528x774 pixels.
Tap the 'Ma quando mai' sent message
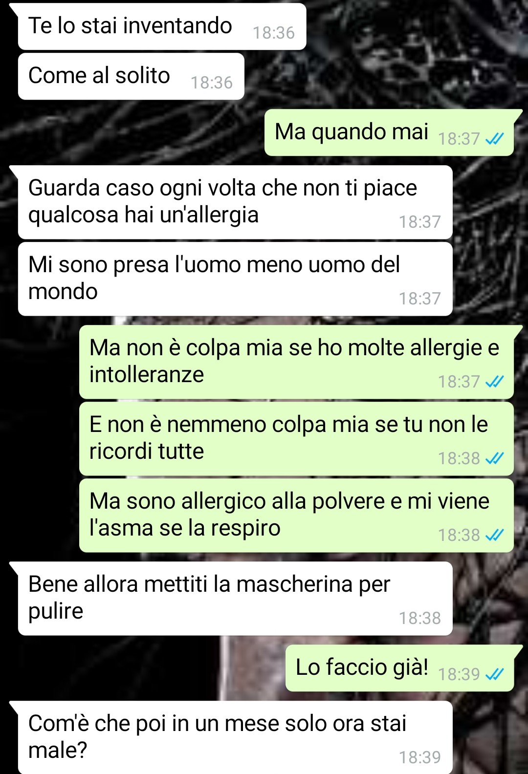389,132
